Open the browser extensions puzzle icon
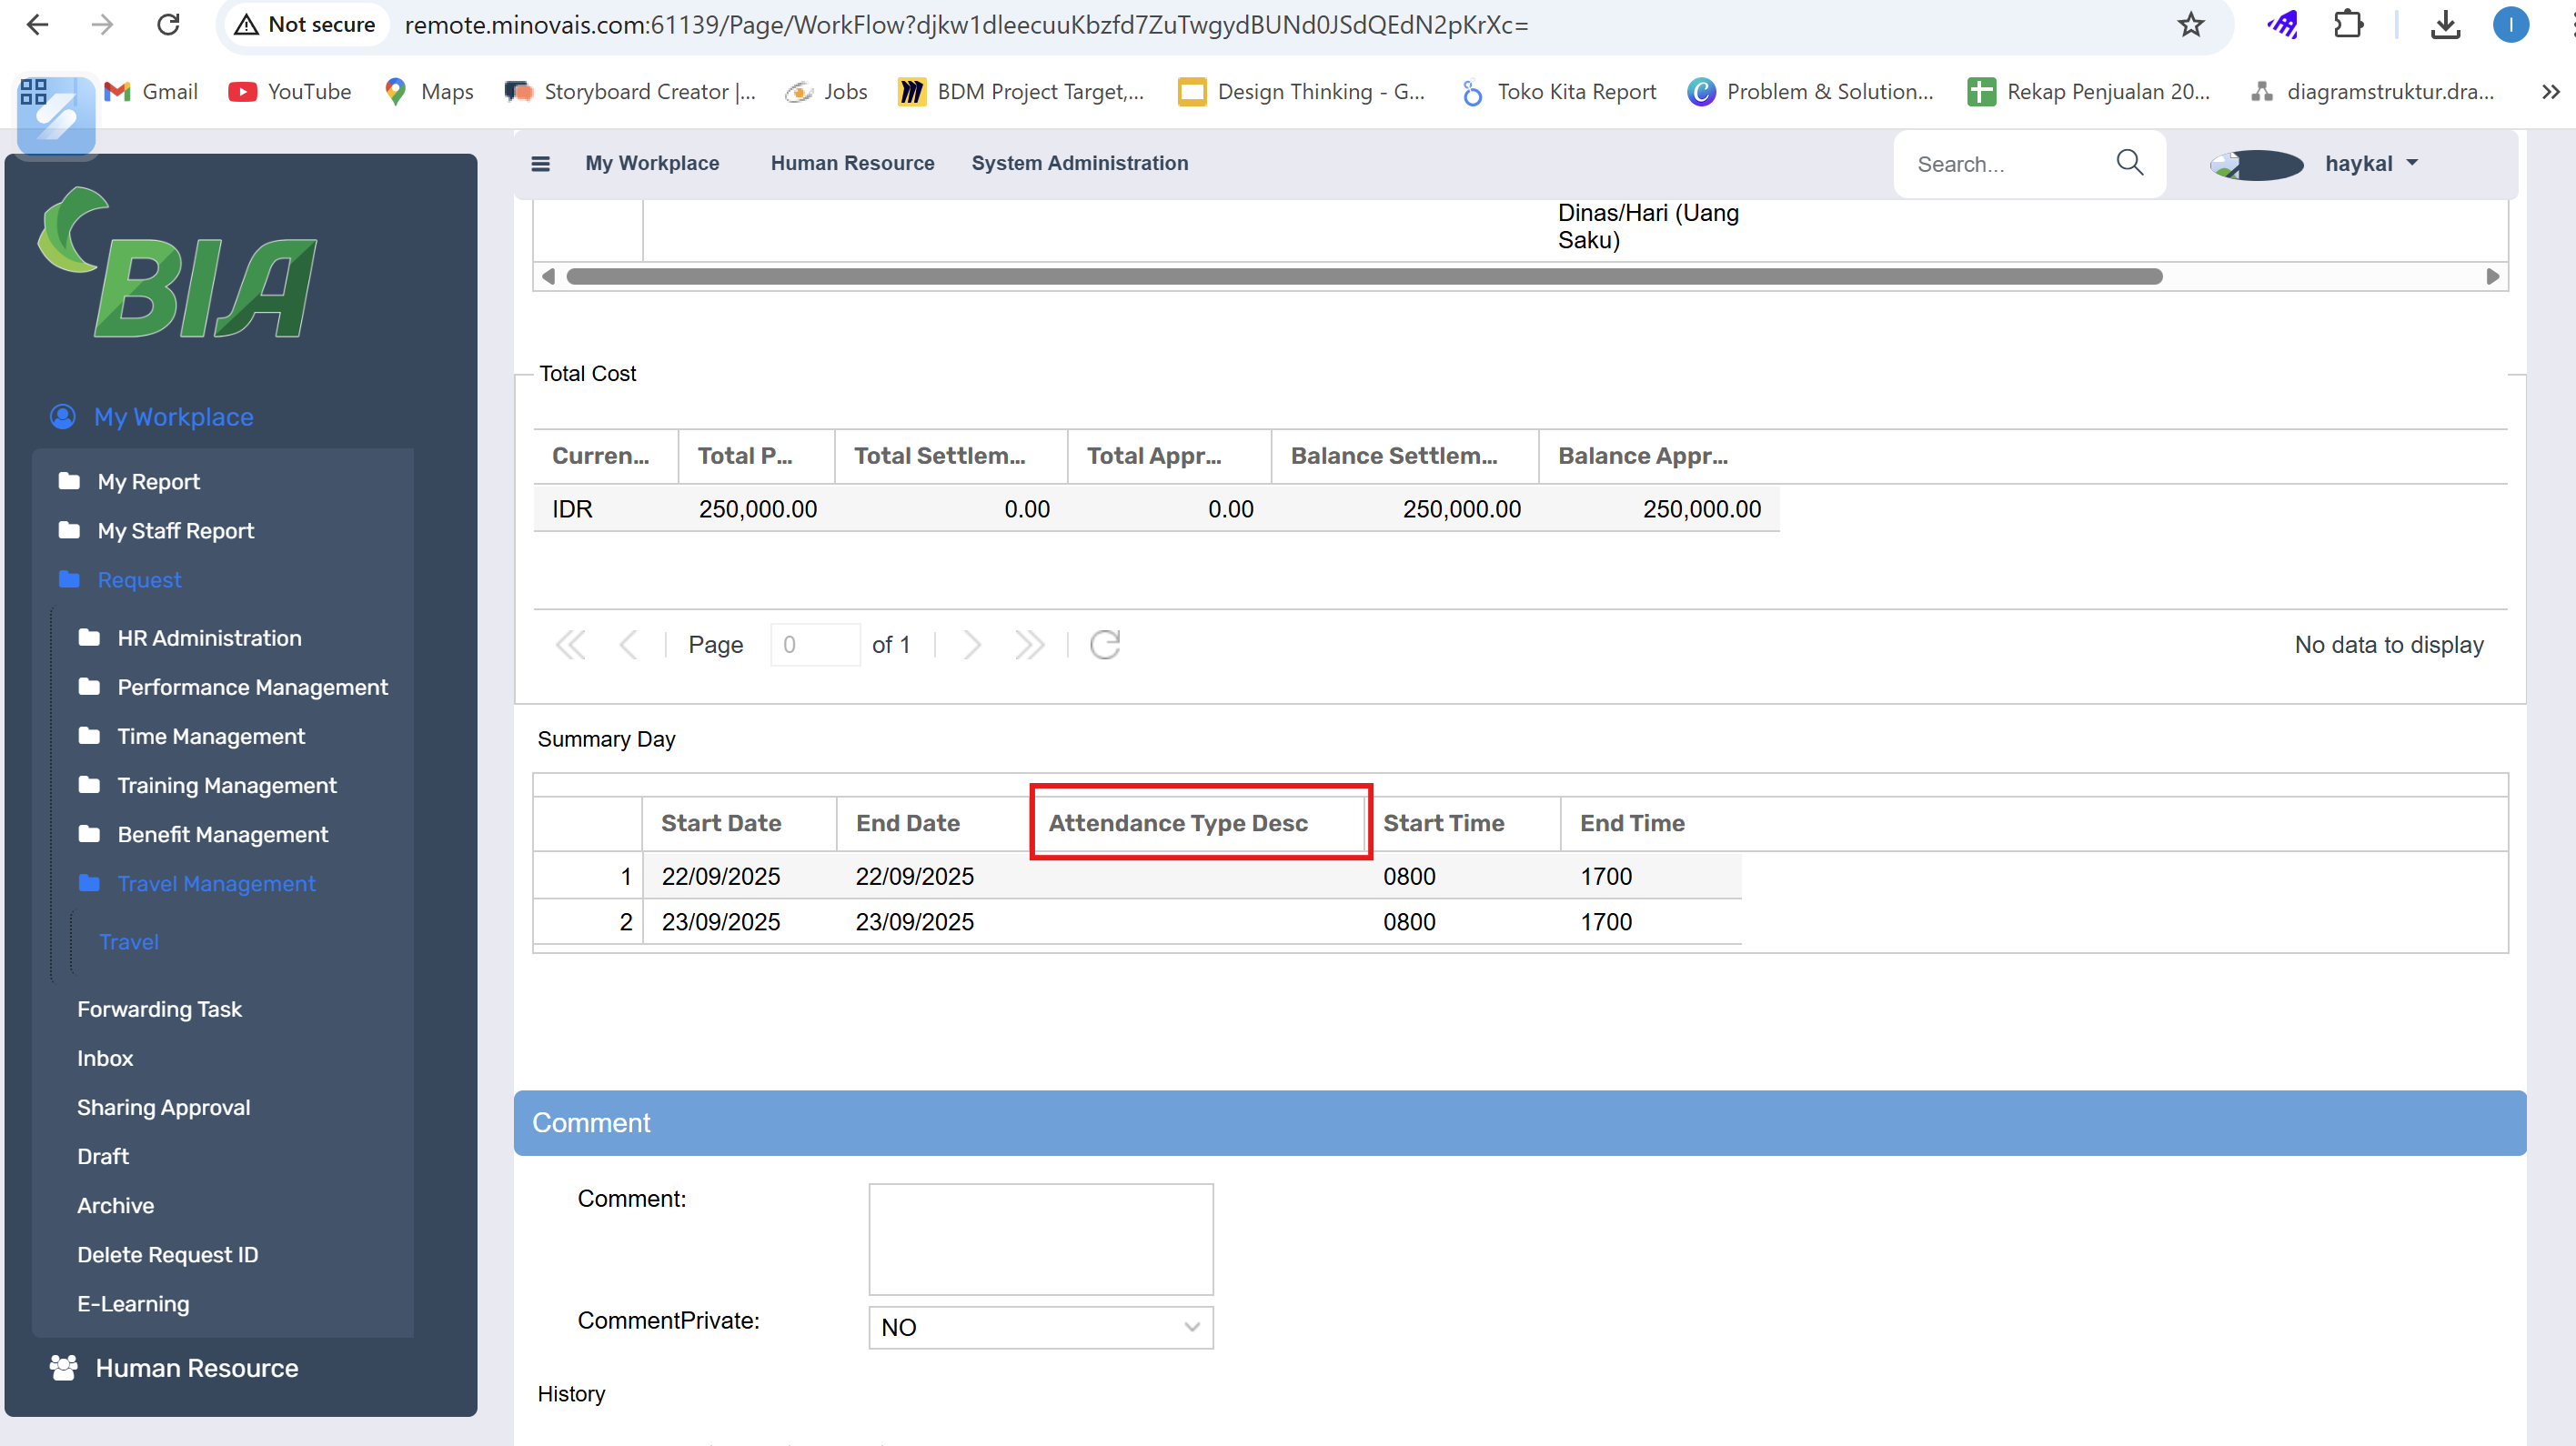 pos(2348,25)
